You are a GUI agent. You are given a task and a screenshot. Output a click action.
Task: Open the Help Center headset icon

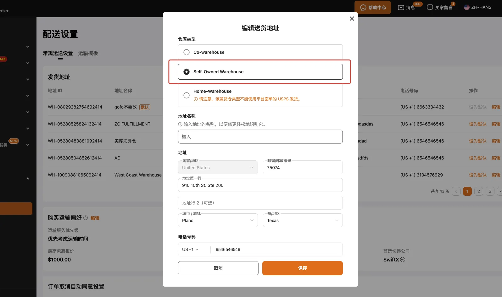click(x=363, y=8)
